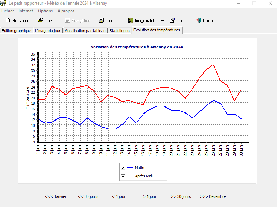The width and height of the screenshot is (277, 207).
Task: Uncheck the Matin series checkbox
Action: [123, 168]
